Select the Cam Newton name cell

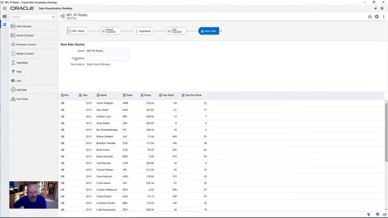tap(104, 163)
